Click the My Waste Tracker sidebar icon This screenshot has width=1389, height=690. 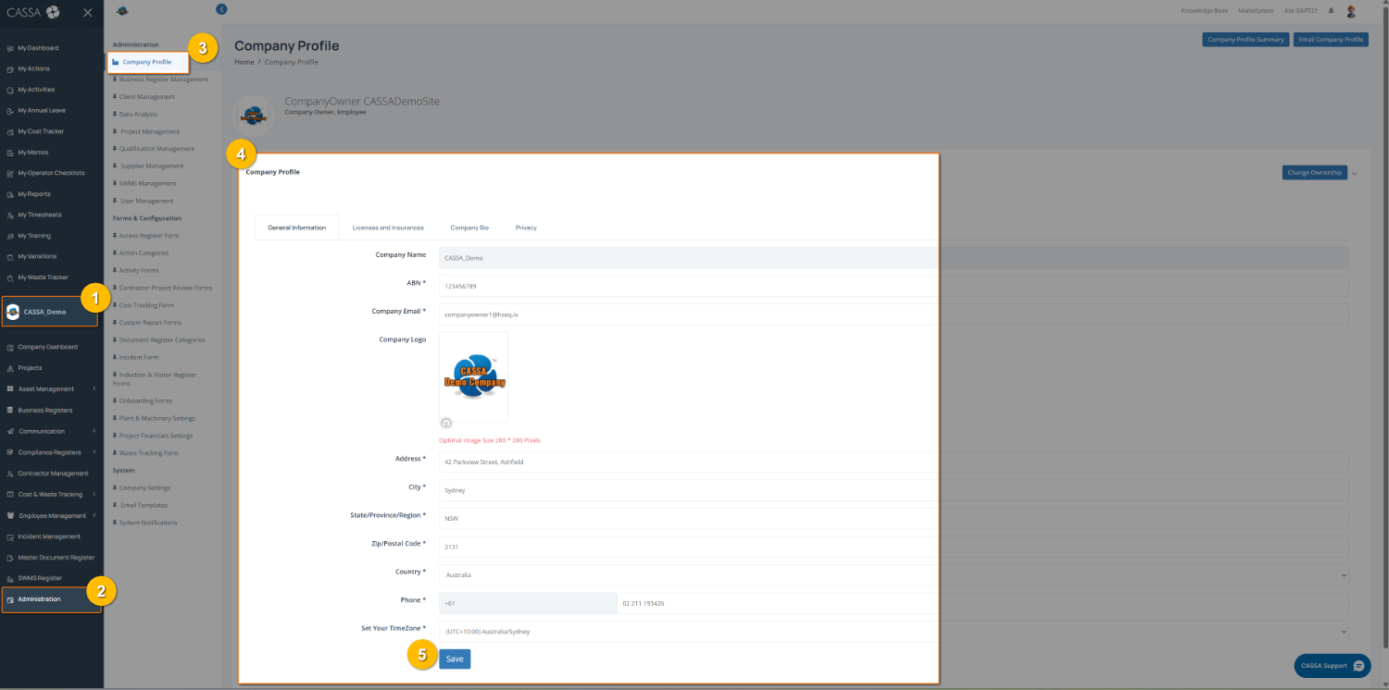(x=10, y=277)
